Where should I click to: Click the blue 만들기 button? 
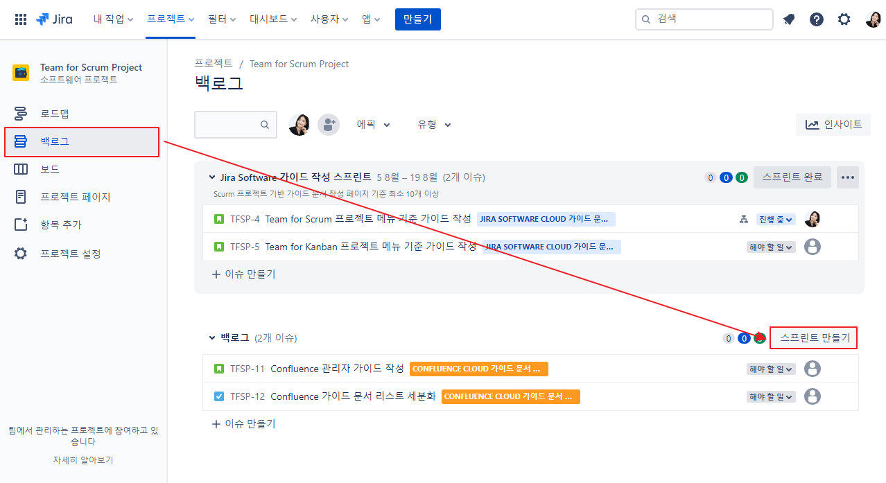(x=418, y=19)
